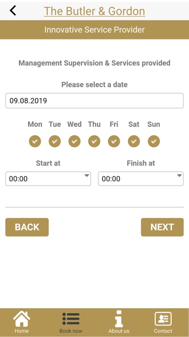189x337 pixels.
Task: Open the About us info icon
Action: pos(119,319)
